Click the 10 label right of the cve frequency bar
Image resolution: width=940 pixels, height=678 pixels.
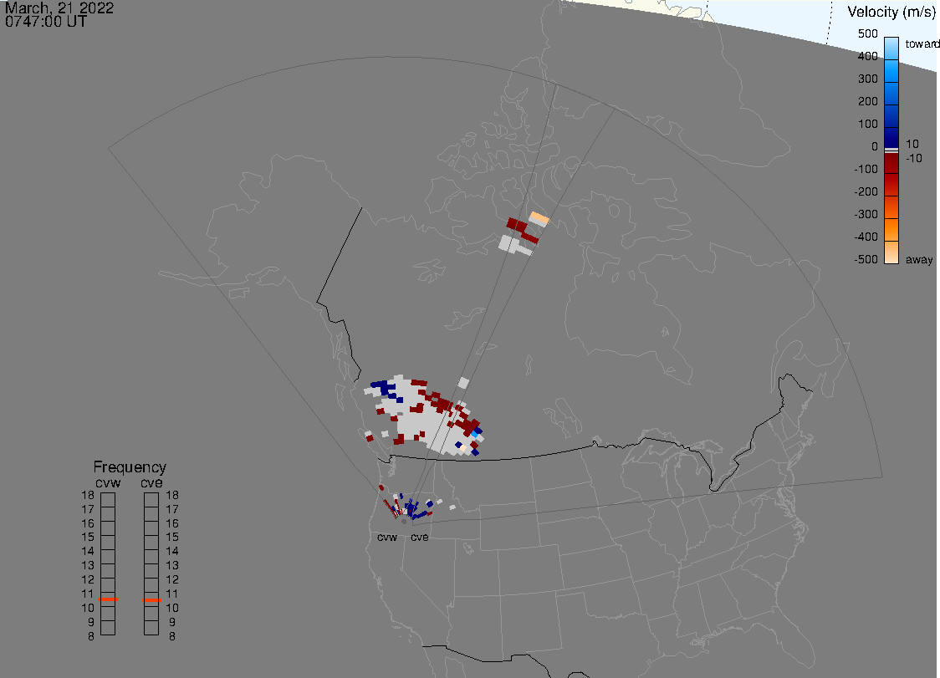click(x=172, y=608)
